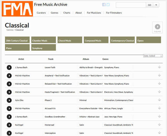The image size is (167, 136).
Task: Click the GO search button
Action: (x=149, y=5)
